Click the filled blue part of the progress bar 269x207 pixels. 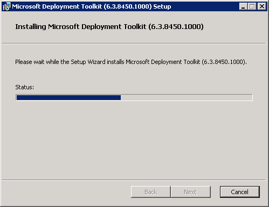point(68,97)
